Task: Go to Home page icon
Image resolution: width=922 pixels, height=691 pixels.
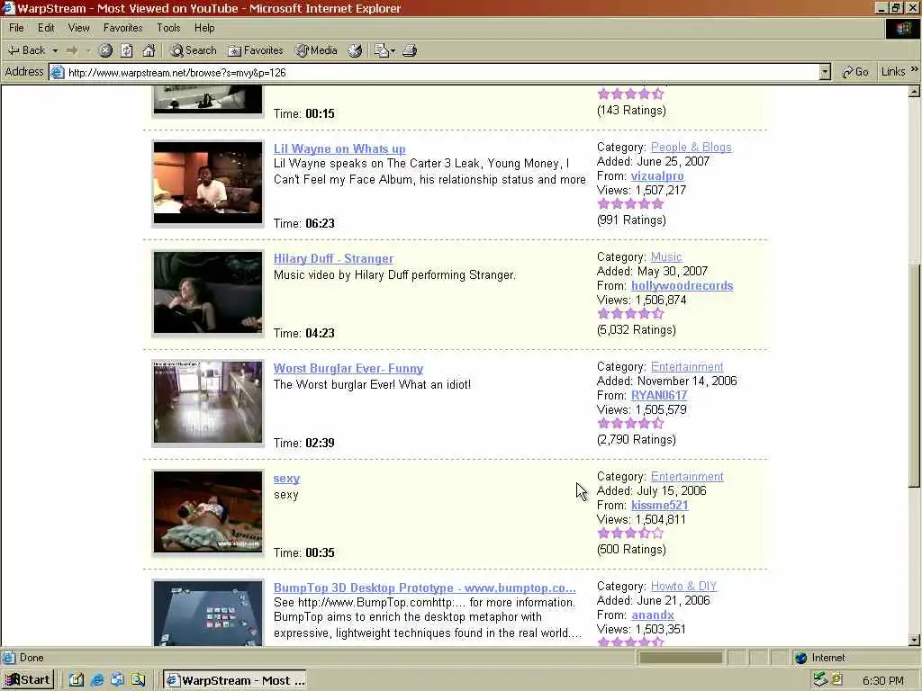Action: pos(149,50)
